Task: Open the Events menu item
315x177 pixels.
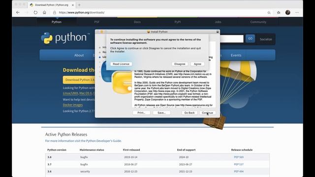Action: pos(236,55)
